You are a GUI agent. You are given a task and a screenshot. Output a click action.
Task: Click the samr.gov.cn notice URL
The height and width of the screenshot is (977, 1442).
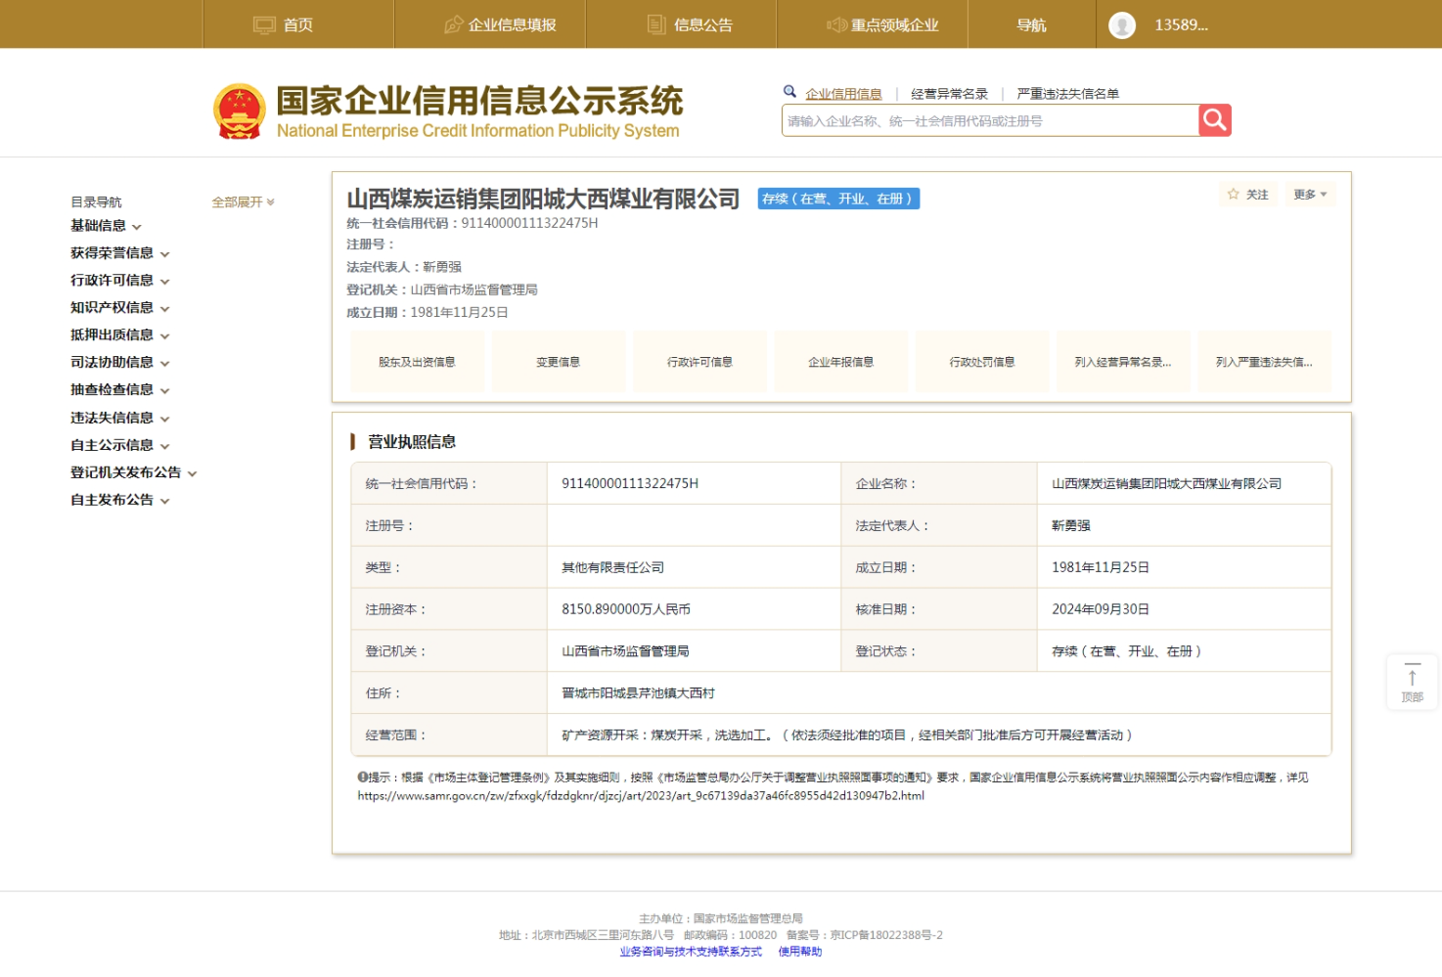[x=641, y=796]
